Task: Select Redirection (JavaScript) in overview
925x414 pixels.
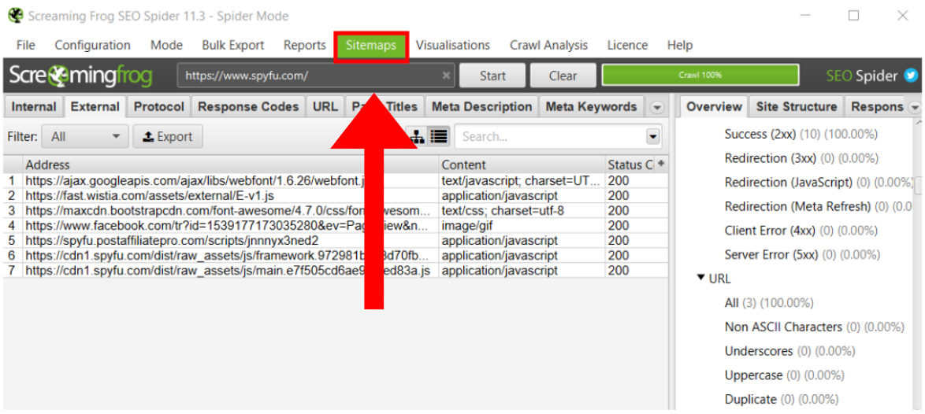Action: [818, 183]
